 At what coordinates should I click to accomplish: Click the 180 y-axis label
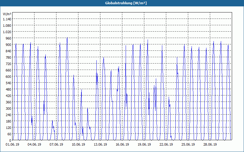pyautogui.click(x=9, y=121)
